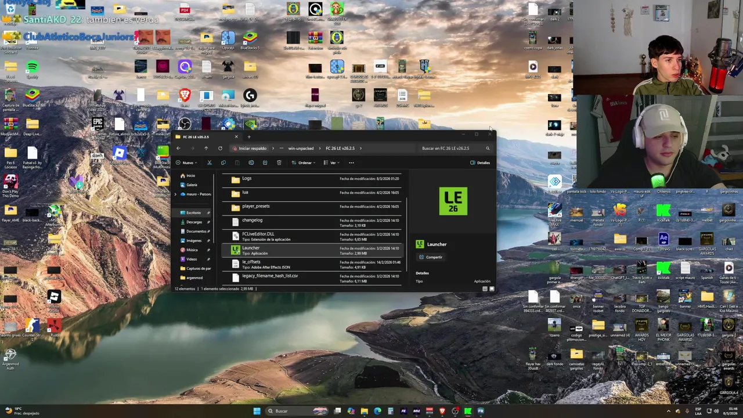Click the Share icon in Explorer toolbar
743x418 pixels.
[x=265, y=163]
